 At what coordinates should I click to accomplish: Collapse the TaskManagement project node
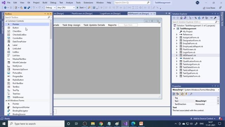[x=174, y=29]
